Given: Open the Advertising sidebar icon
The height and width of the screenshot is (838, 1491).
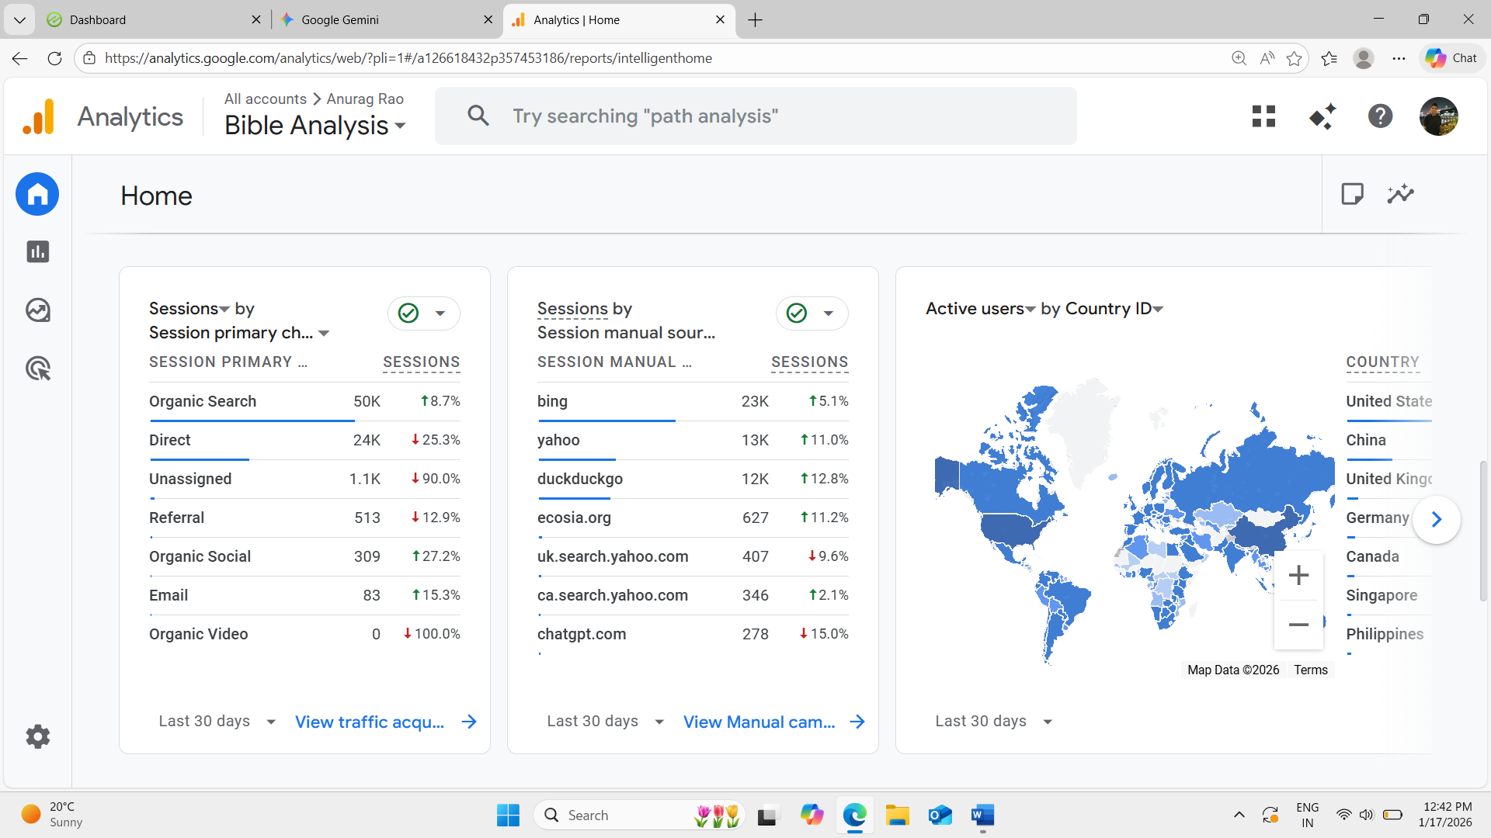Looking at the screenshot, I should tap(37, 369).
